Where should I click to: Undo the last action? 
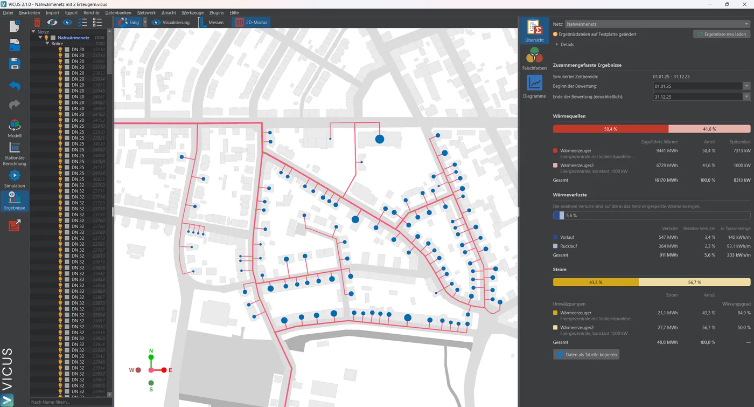[x=15, y=86]
